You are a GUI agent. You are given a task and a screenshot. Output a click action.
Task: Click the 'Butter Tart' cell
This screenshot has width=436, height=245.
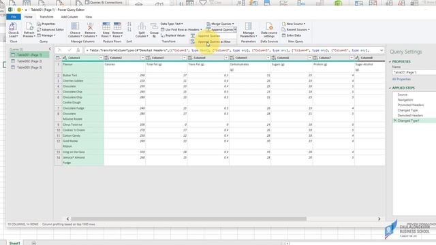point(83,76)
